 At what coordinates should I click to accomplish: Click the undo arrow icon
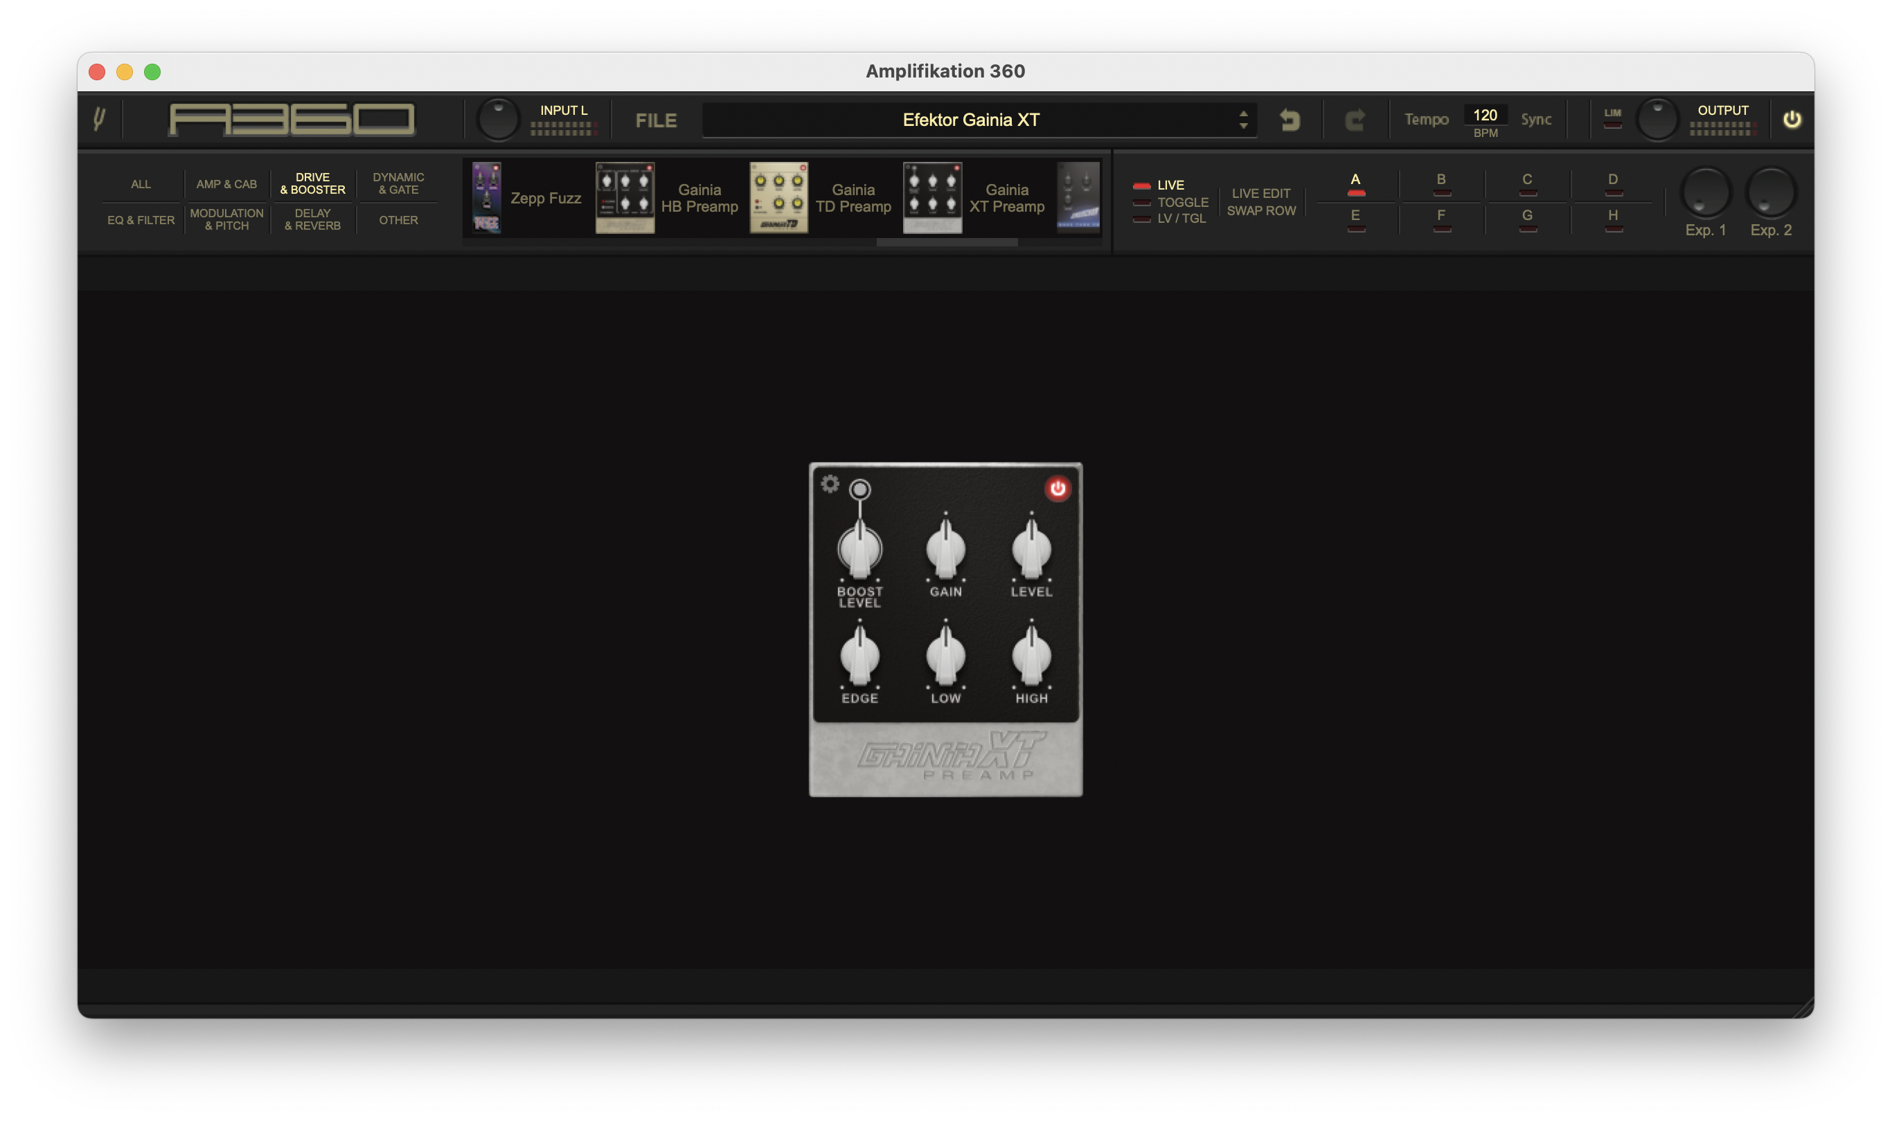coord(1289,119)
